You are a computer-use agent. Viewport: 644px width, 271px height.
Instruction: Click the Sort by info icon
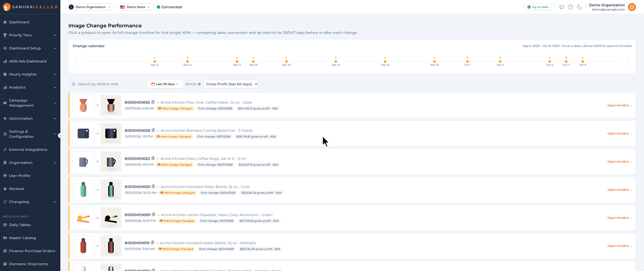[x=199, y=84]
